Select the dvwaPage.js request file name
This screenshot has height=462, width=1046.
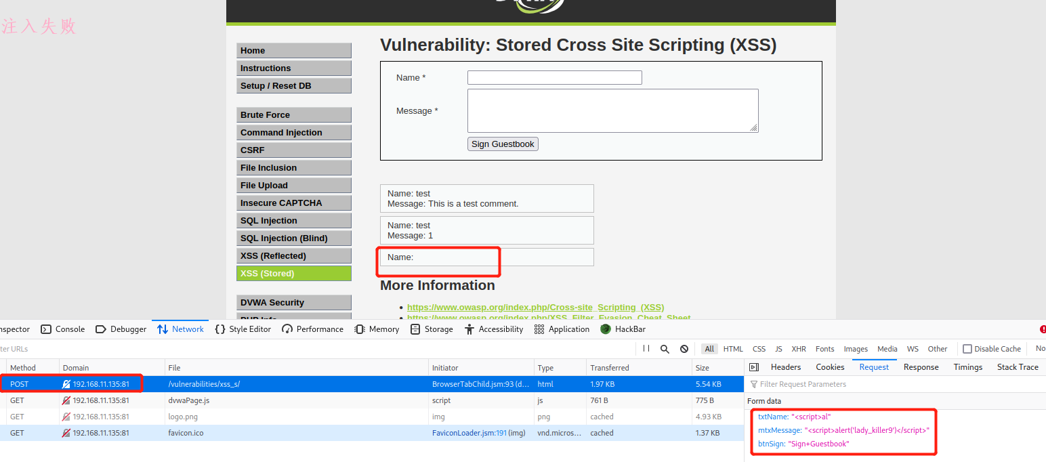tap(189, 400)
